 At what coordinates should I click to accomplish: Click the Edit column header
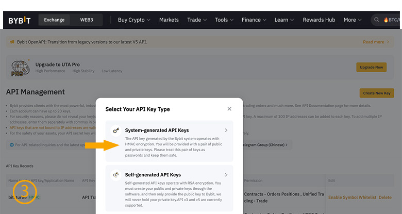(x=331, y=180)
